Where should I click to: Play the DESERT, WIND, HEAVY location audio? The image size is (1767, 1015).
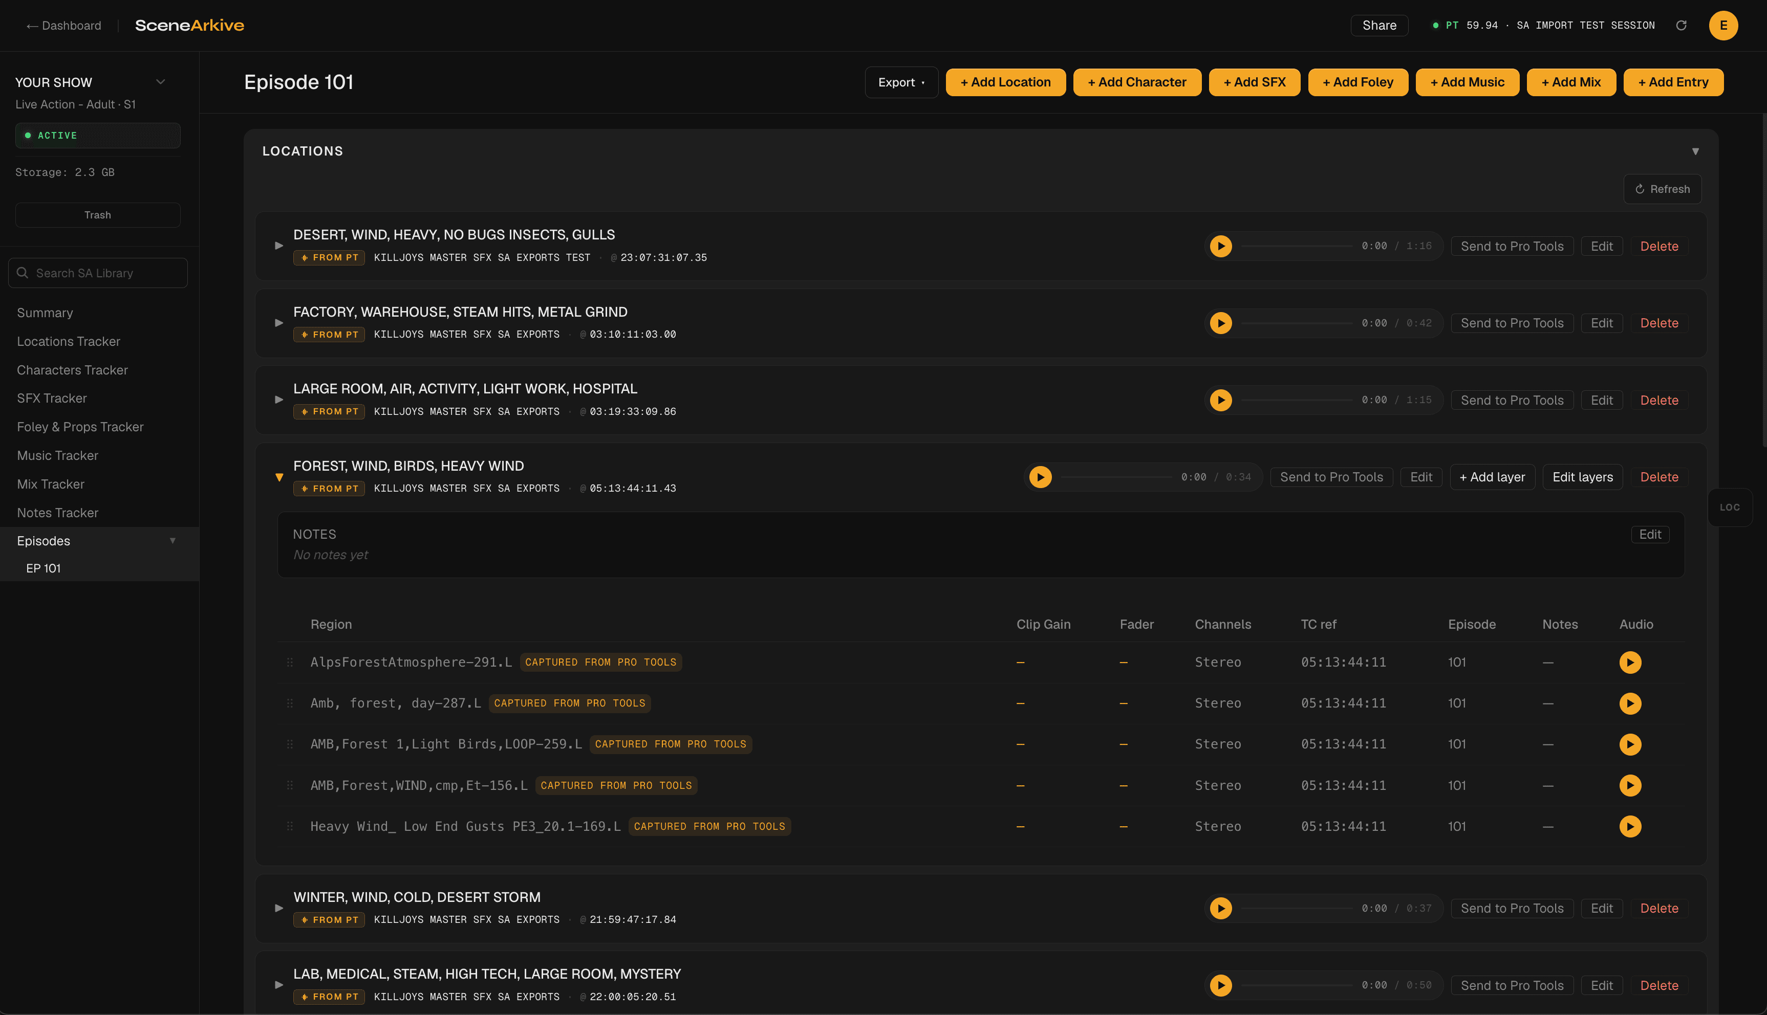point(1220,246)
